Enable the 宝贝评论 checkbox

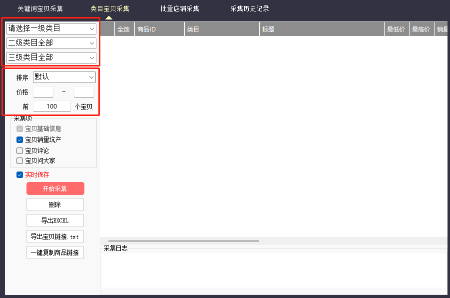click(x=19, y=150)
